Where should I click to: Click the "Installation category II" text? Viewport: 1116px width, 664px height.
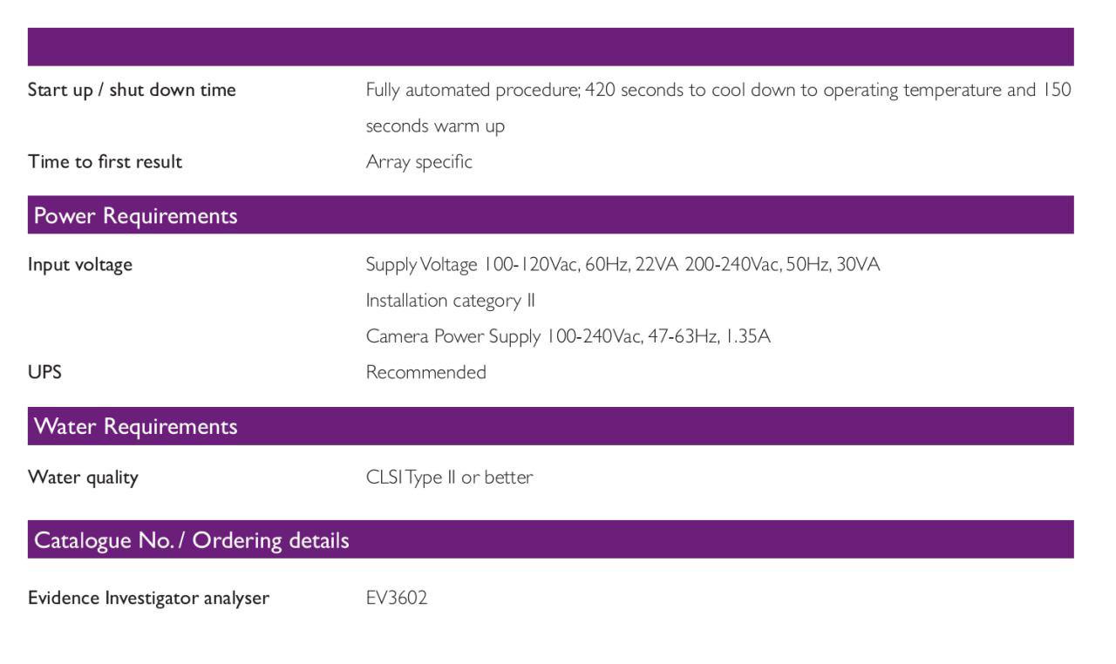point(450,301)
